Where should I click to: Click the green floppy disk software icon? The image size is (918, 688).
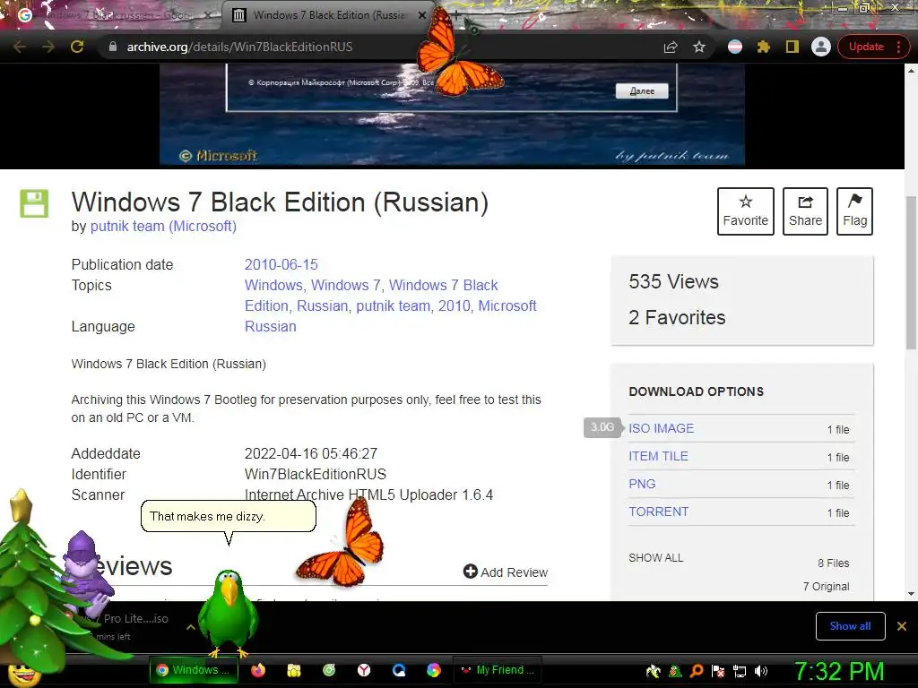click(34, 203)
